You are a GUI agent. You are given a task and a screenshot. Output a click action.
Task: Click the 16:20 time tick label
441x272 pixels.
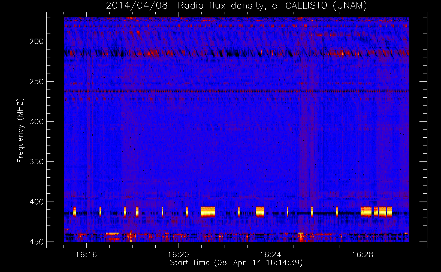pyautogui.click(x=179, y=255)
